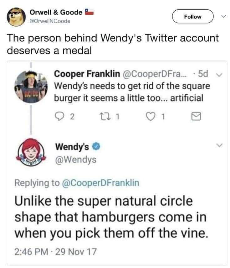Click the @OrwellNGoode handle
This screenshot has height=268, width=230.
click(50, 21)
